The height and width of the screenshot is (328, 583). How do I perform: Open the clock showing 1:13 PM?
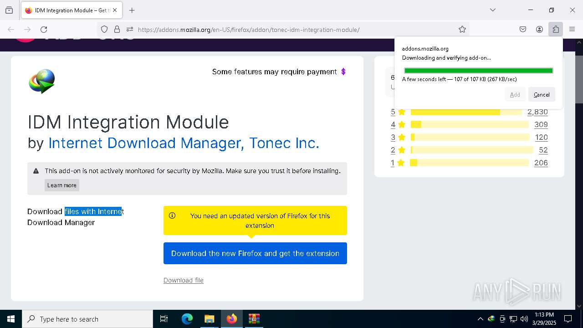(544, 319)
